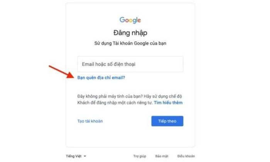
Task: Focus the Email hoặc số điện thoại field
Action: click(130, 64)
